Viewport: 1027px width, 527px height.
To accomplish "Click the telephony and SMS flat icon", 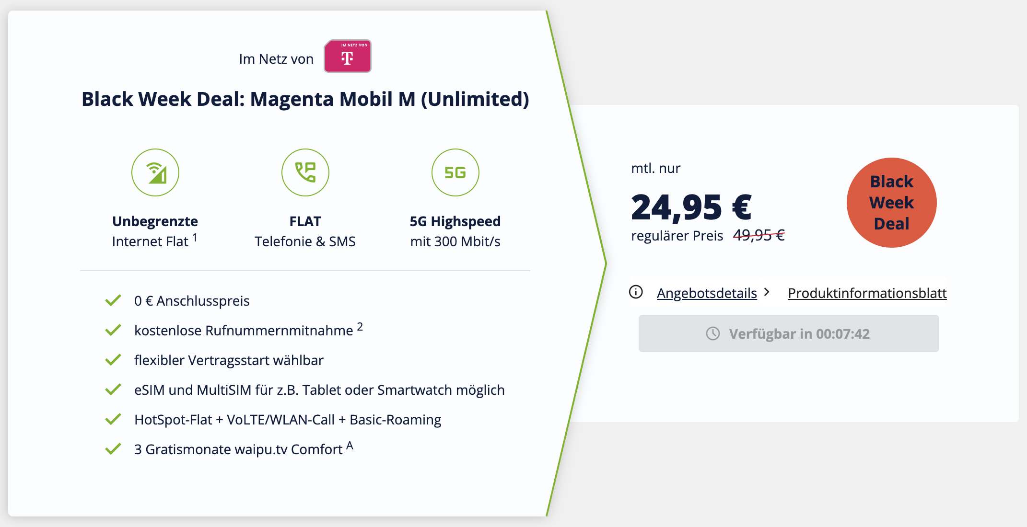I will [x=305, y=172].
